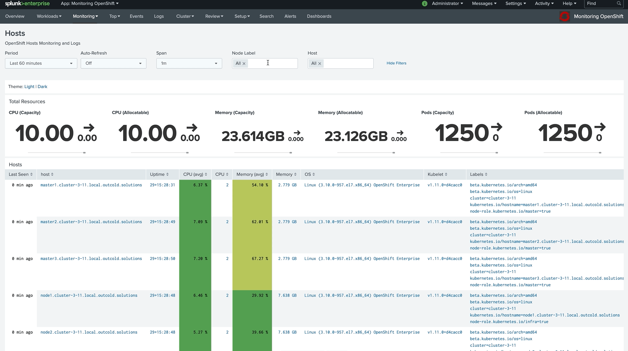The width and height of the screenshot is (628, 351).
Task: Open the App: Monitoring OpenShift dropdown
Action: (x=90, y=4)
